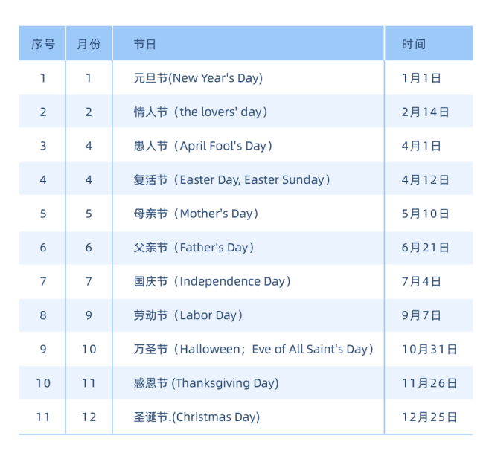Viewport: 492px width, 462px height.
Task: Click the 圣诞节 (Christmas Day) cell
Action: 197,417
